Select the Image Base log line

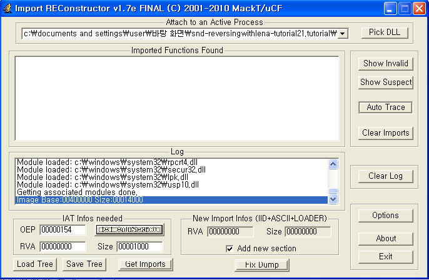click(x=171, y=200)
